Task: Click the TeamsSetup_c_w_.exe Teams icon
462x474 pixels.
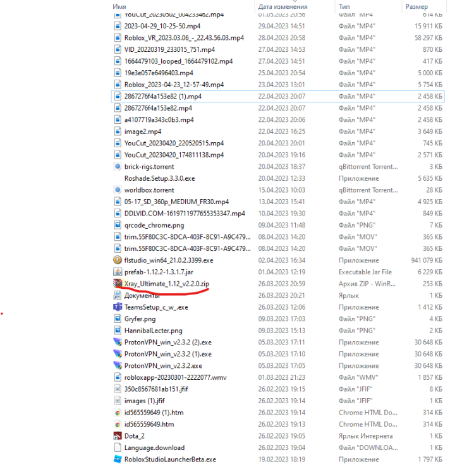Action: tap(118, 307)
